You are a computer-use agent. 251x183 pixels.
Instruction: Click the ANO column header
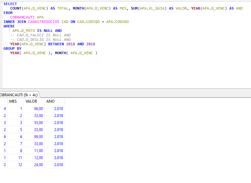[50, 101]
